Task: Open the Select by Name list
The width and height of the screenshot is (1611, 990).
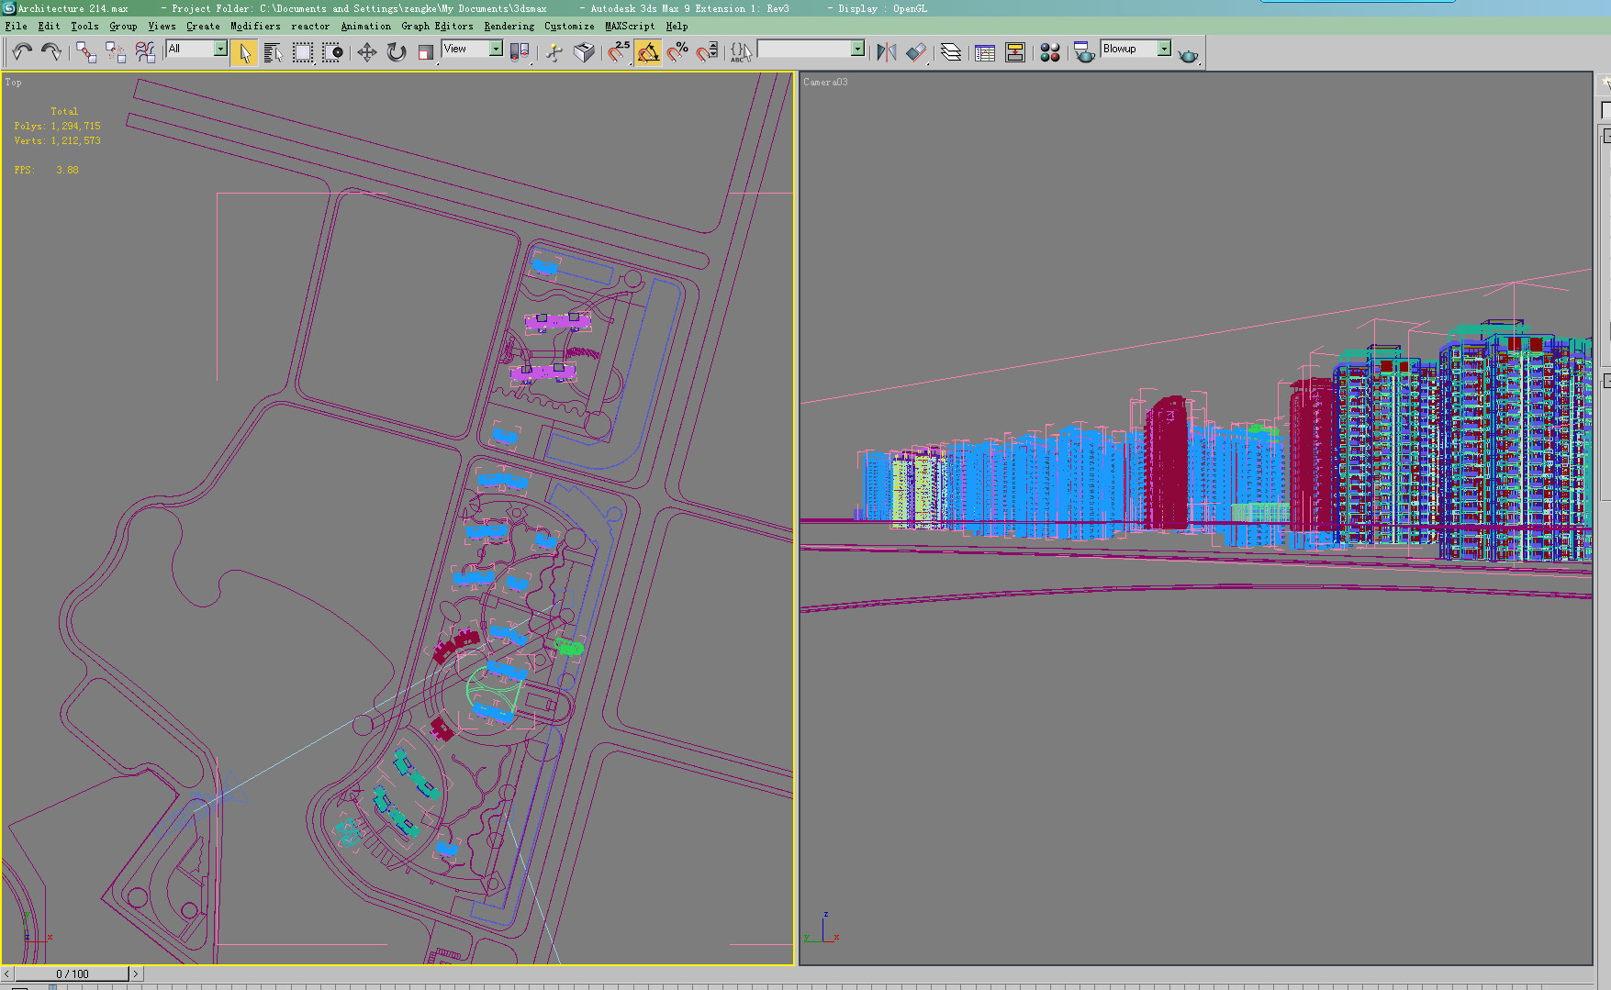Action: click(273, 52)
